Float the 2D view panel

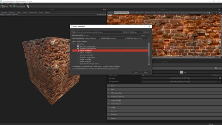point(219,9)
